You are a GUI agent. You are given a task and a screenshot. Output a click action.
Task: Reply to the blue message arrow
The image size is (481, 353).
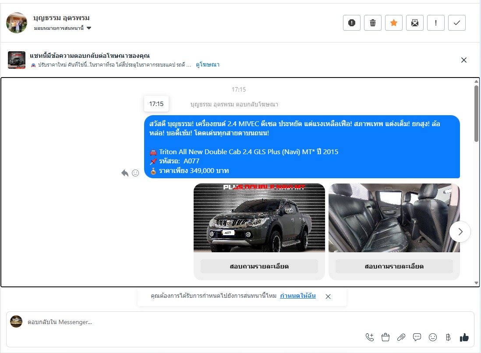[x=124, y=173]
